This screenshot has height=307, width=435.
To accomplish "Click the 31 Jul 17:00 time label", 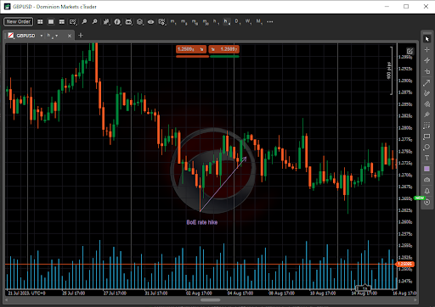I will tap(156, 293).
